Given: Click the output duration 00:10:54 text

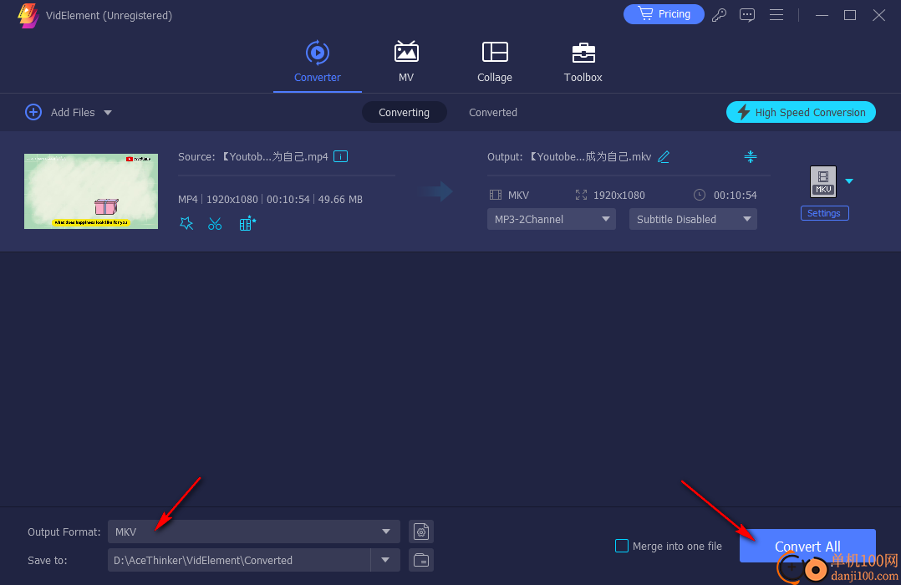Looking at the screenshot, I should click(x=735, y=196).
